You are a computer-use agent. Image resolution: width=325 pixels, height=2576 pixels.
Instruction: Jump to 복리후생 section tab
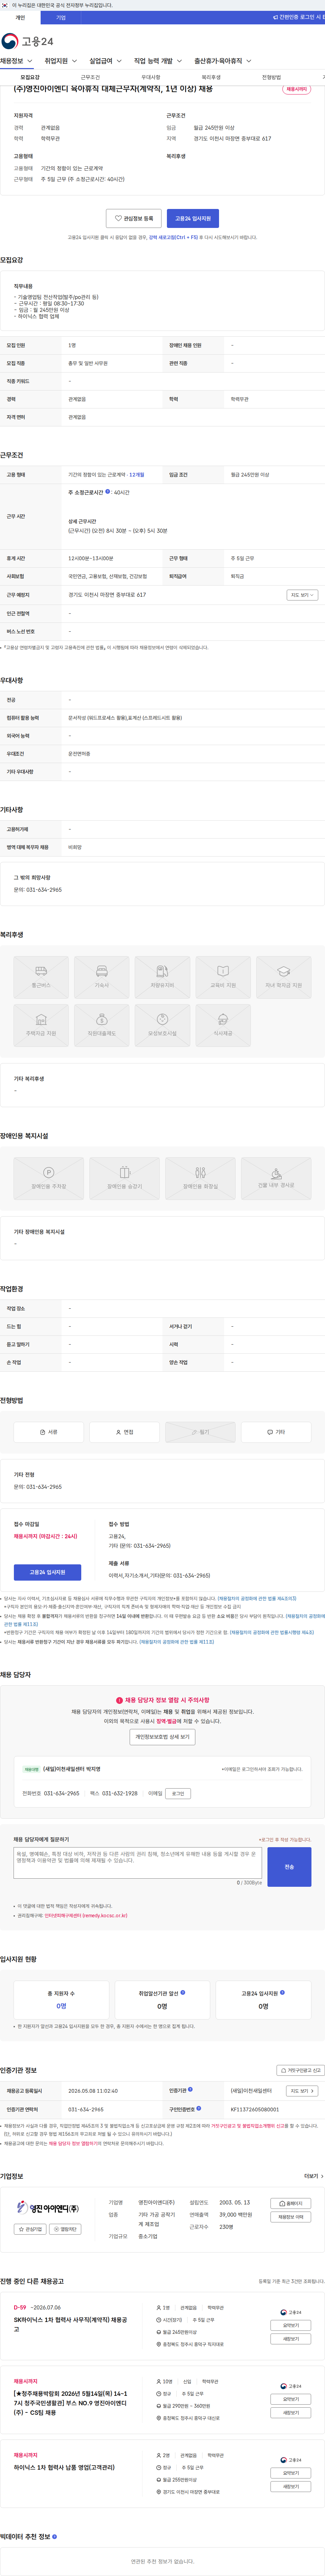pos(211,77)
